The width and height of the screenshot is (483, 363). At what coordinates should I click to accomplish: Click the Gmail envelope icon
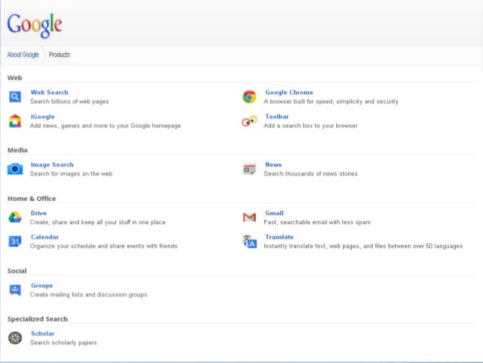pos(249,217)
